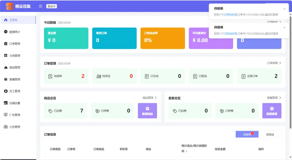Image resolution: width=292 pixels, height=160 pixels.
Task: Click the 店铺设置 store icon in sidebar
Action: click(6, 103)
